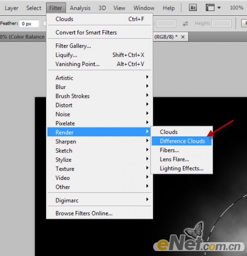Viewport: 247px width, 256px height.
Task: Open the Layer menu
Action: click(x=11, y=8)
